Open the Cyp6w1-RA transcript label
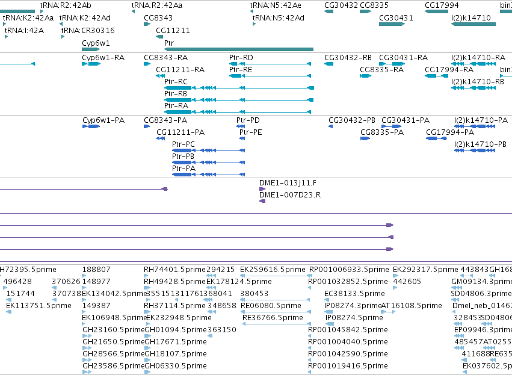This screenshot has height=375, width=512. coord(103,58)
